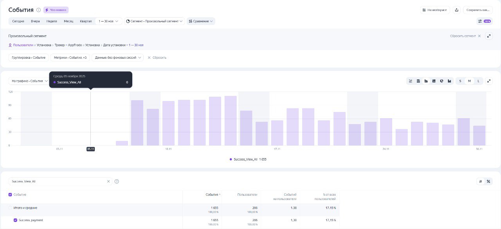Click the export/share icon next to На workspace

point(456,10)
